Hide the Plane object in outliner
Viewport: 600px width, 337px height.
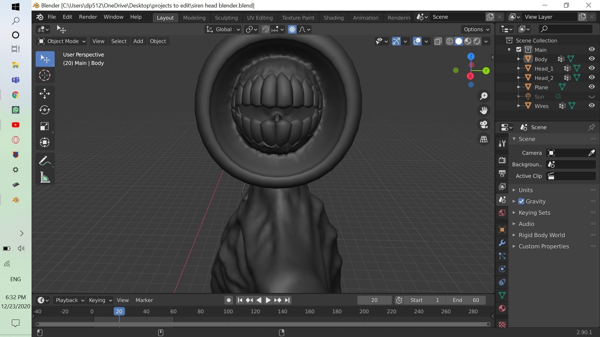coord(592,87)
